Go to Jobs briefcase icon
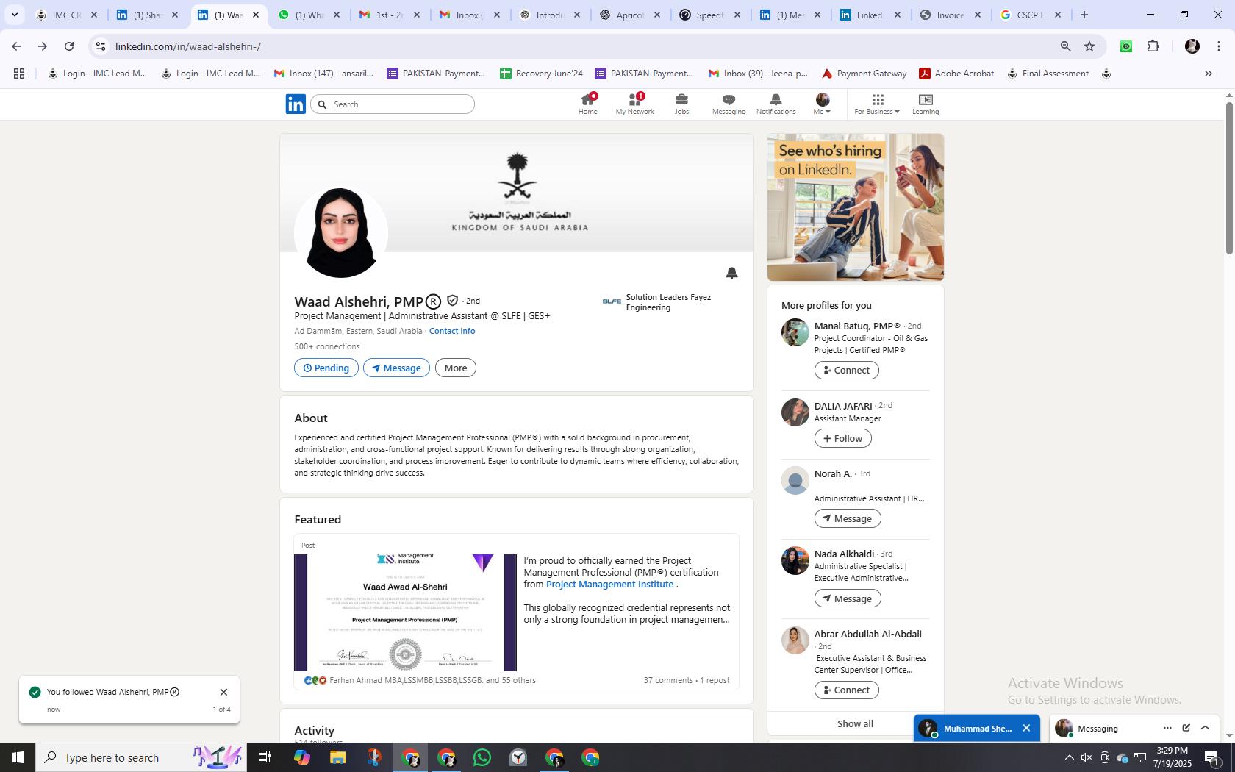The width and height of the screenshot is (1235, 772). click(x=681, y=104)
